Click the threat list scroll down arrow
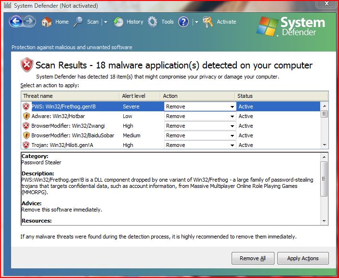The width and height of the screenshot is (339, 278). click(324, 145)
